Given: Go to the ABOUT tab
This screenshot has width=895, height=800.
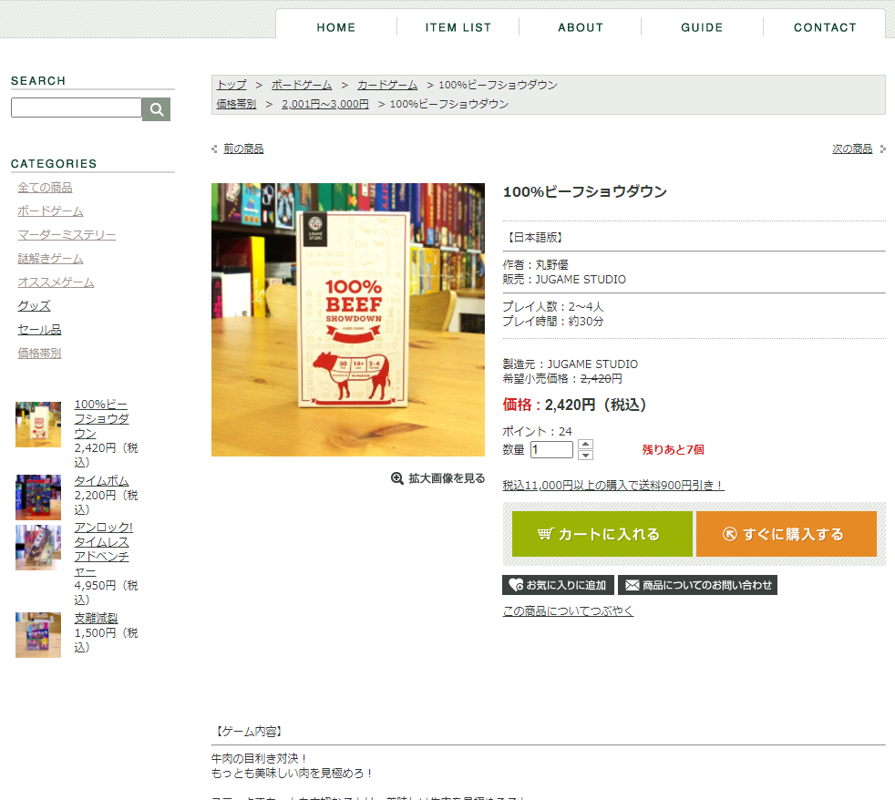Looking at the screenshot, I should (581, 27).
